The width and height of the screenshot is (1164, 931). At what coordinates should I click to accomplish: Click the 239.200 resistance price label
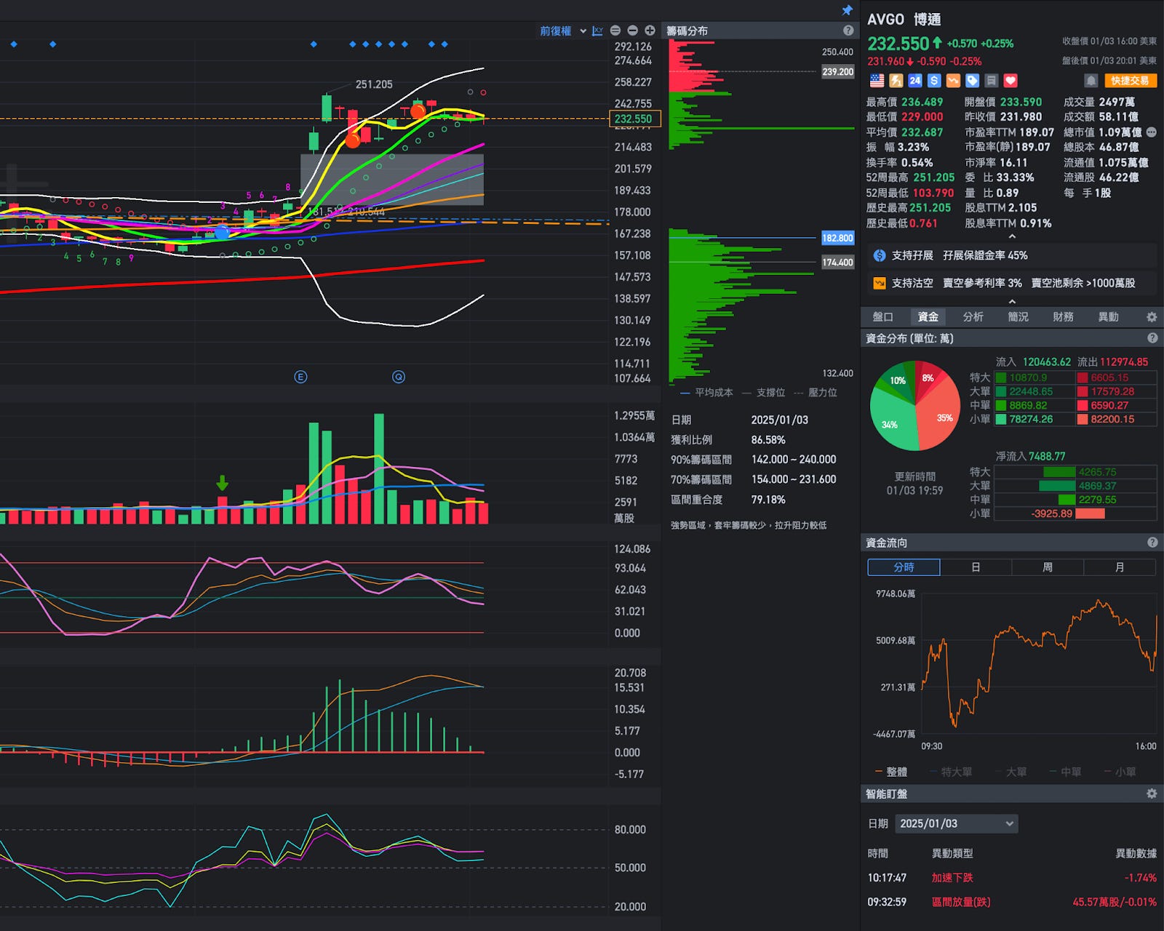tap(837, 71)
